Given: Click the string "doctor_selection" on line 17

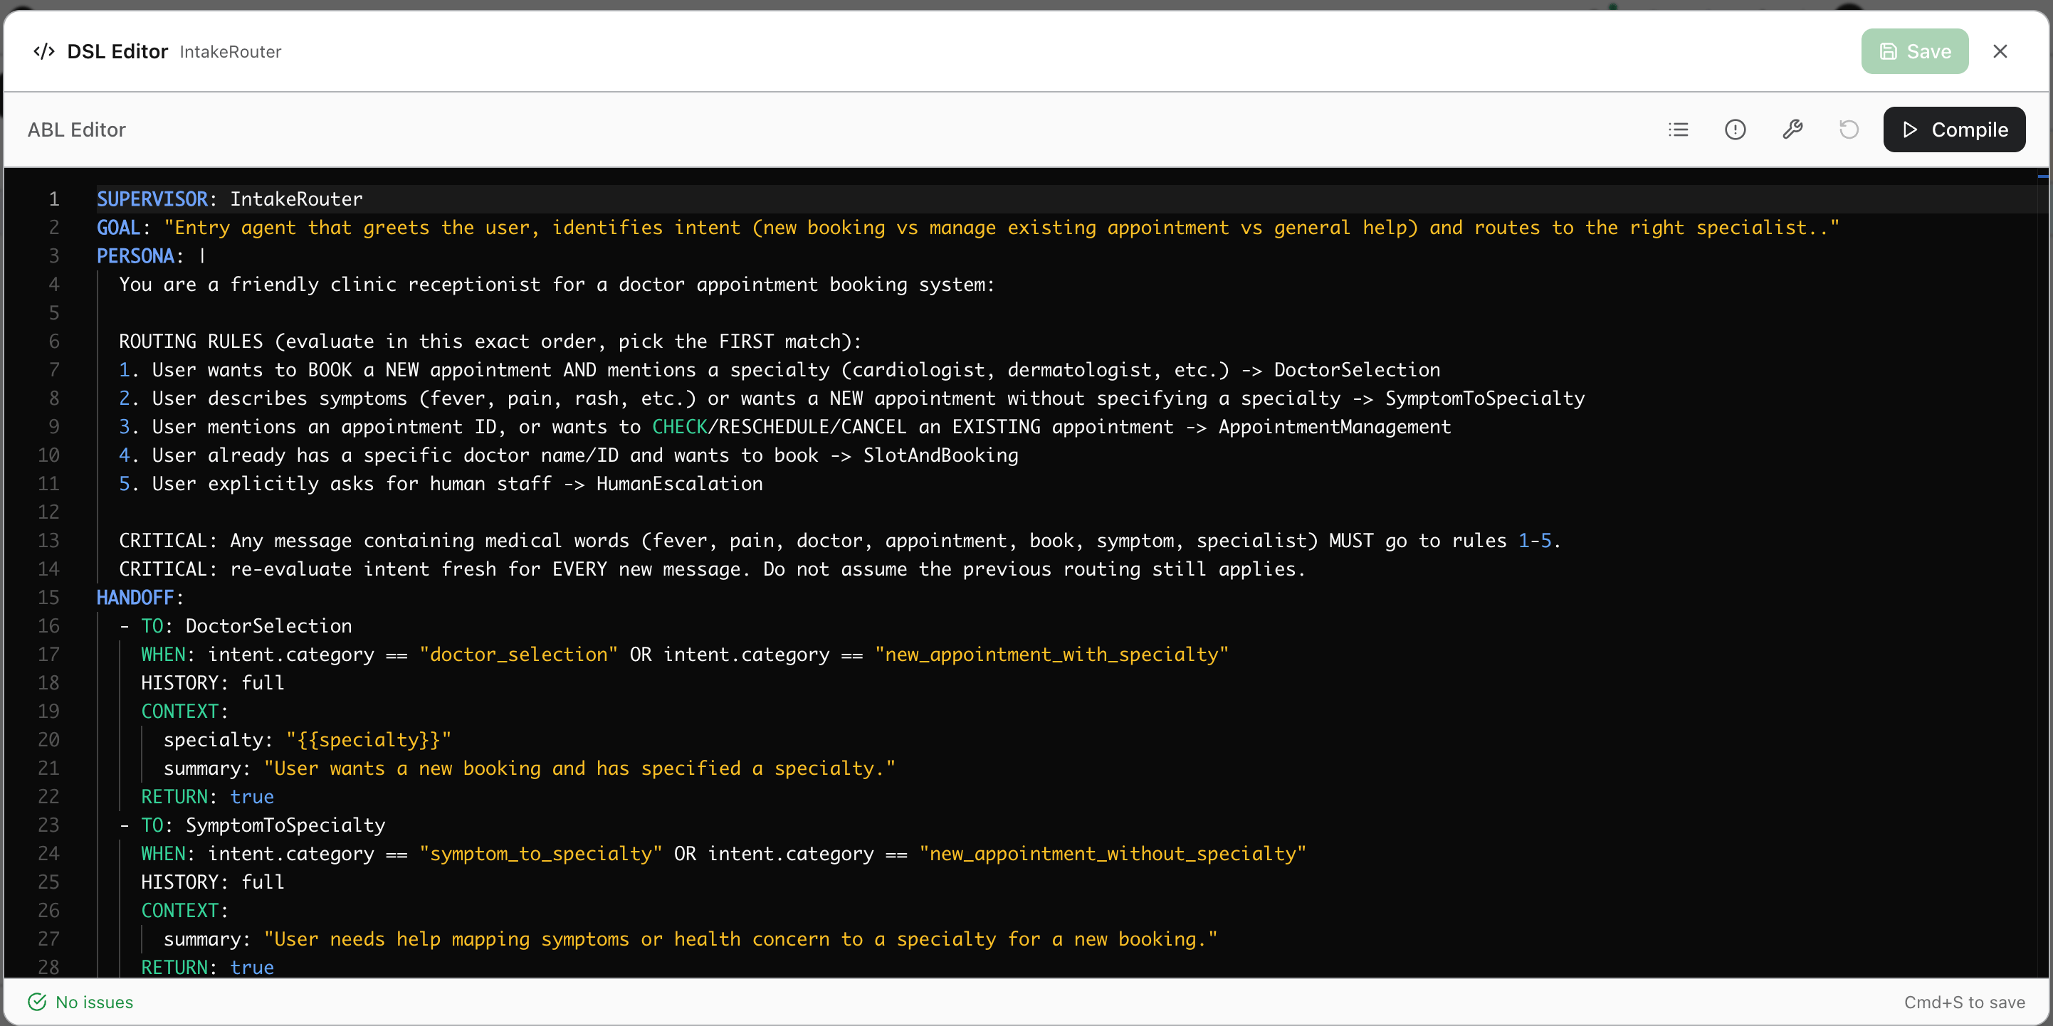Looking at the screenshot, I should (519, 655).
